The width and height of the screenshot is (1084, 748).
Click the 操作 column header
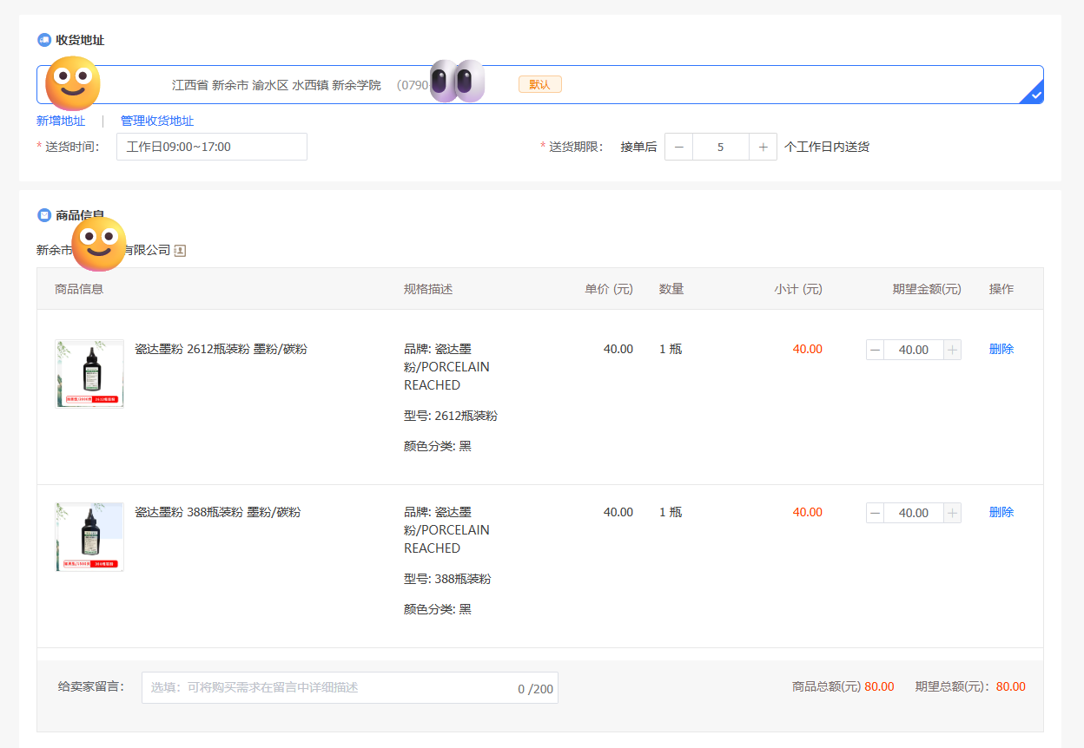click(x=1001, y=289)
